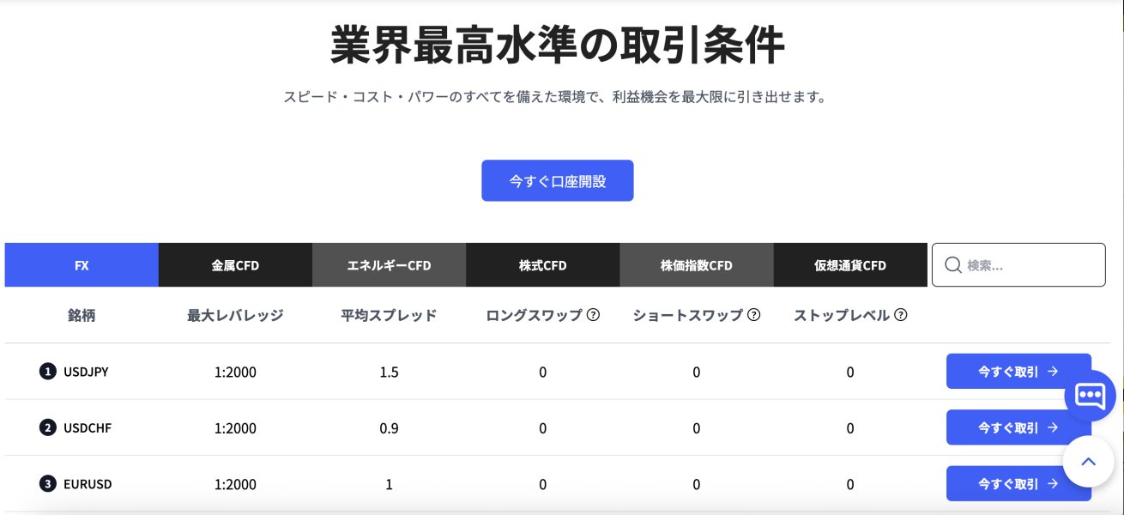
Task: Click the short swap help icon
Action: click(754, 315)
